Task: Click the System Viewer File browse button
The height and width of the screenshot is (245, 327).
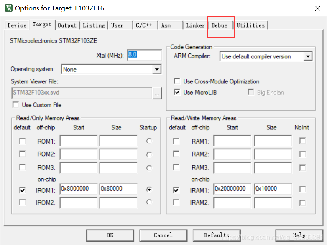Action: click(x=157, y=93)
